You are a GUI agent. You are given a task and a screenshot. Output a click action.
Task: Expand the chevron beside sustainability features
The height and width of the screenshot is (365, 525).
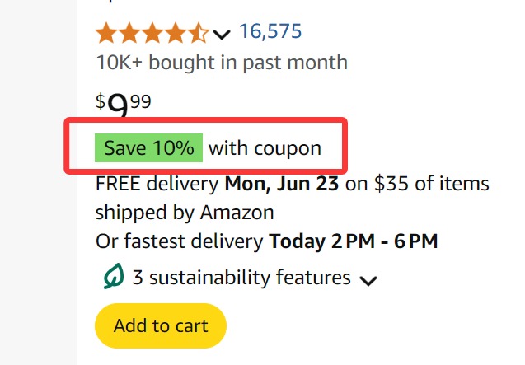368,280
